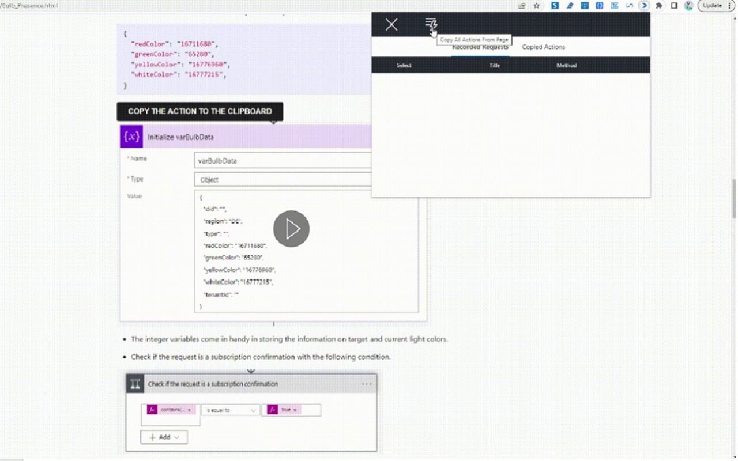Click the Initialize variable {x} icon
Image resolution: width=738 pixels, height=461 pixels.
pyautogui.click(x=131, y=137)
